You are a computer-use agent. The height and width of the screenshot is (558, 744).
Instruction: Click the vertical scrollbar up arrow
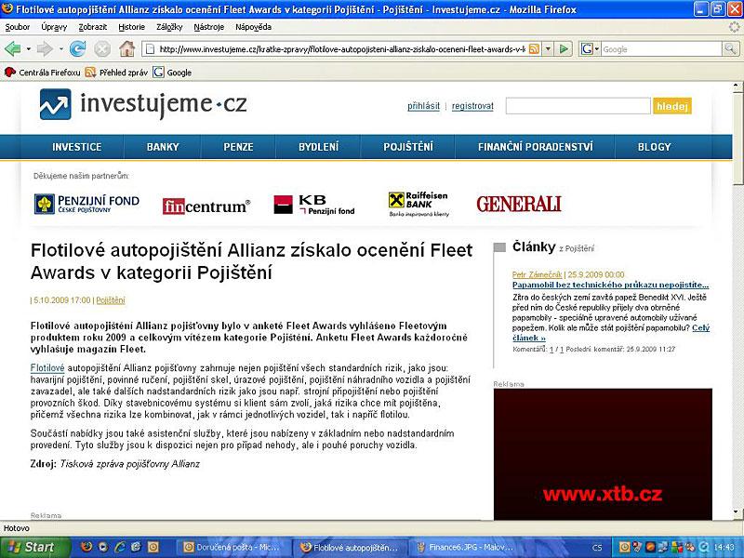[737, 87]
